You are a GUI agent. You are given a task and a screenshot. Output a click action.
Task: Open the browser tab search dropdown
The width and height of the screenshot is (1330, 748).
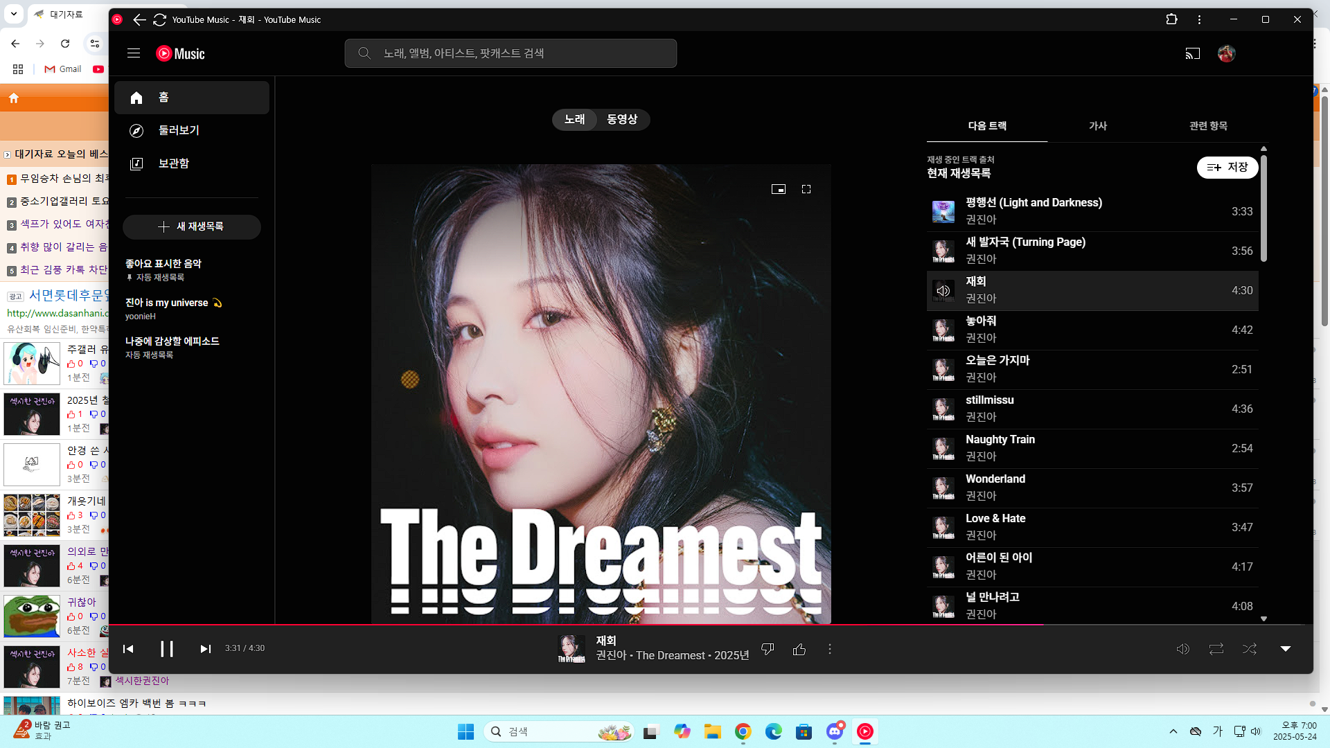pos(14,14)
